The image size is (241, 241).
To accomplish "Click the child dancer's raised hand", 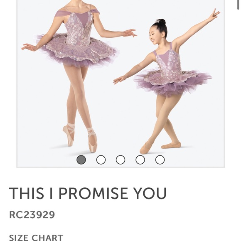I will (214, 14).
